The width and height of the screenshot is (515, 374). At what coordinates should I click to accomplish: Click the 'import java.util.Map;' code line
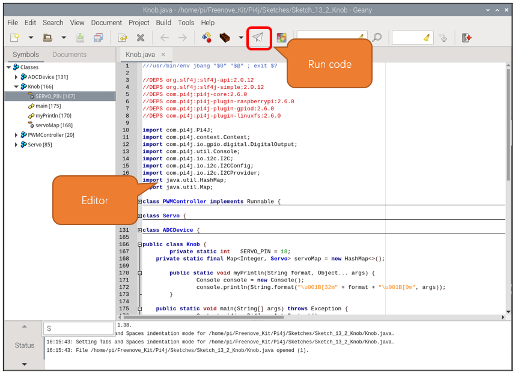178,187
